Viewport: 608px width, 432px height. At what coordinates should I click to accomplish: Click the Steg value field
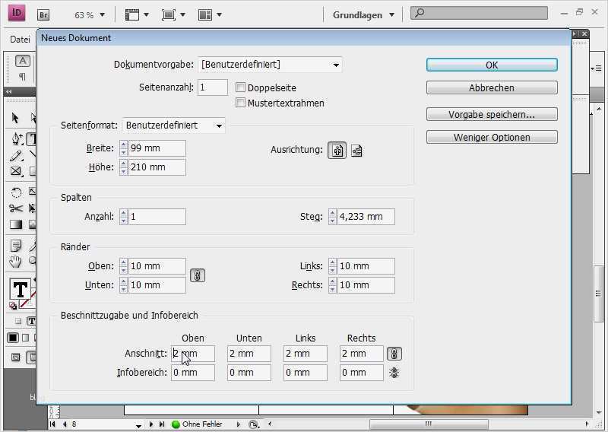tap(366, 217)
